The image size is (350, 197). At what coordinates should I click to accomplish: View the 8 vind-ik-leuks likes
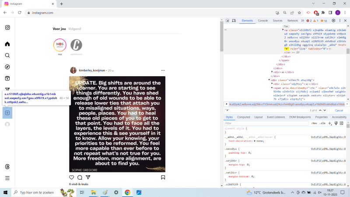(79, 184)
